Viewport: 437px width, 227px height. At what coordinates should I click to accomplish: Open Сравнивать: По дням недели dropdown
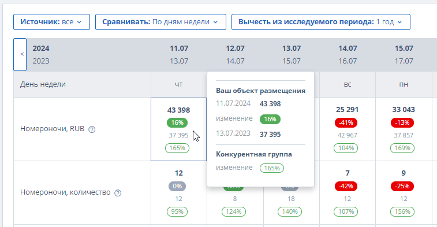tap(160, 22)
